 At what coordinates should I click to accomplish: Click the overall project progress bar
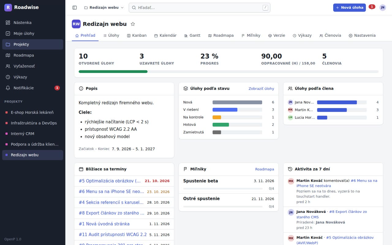pyautogui.click(x=228, y=72)
